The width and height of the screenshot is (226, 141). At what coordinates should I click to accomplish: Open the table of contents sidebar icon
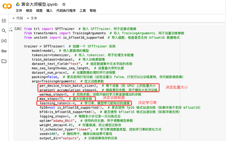4,21
